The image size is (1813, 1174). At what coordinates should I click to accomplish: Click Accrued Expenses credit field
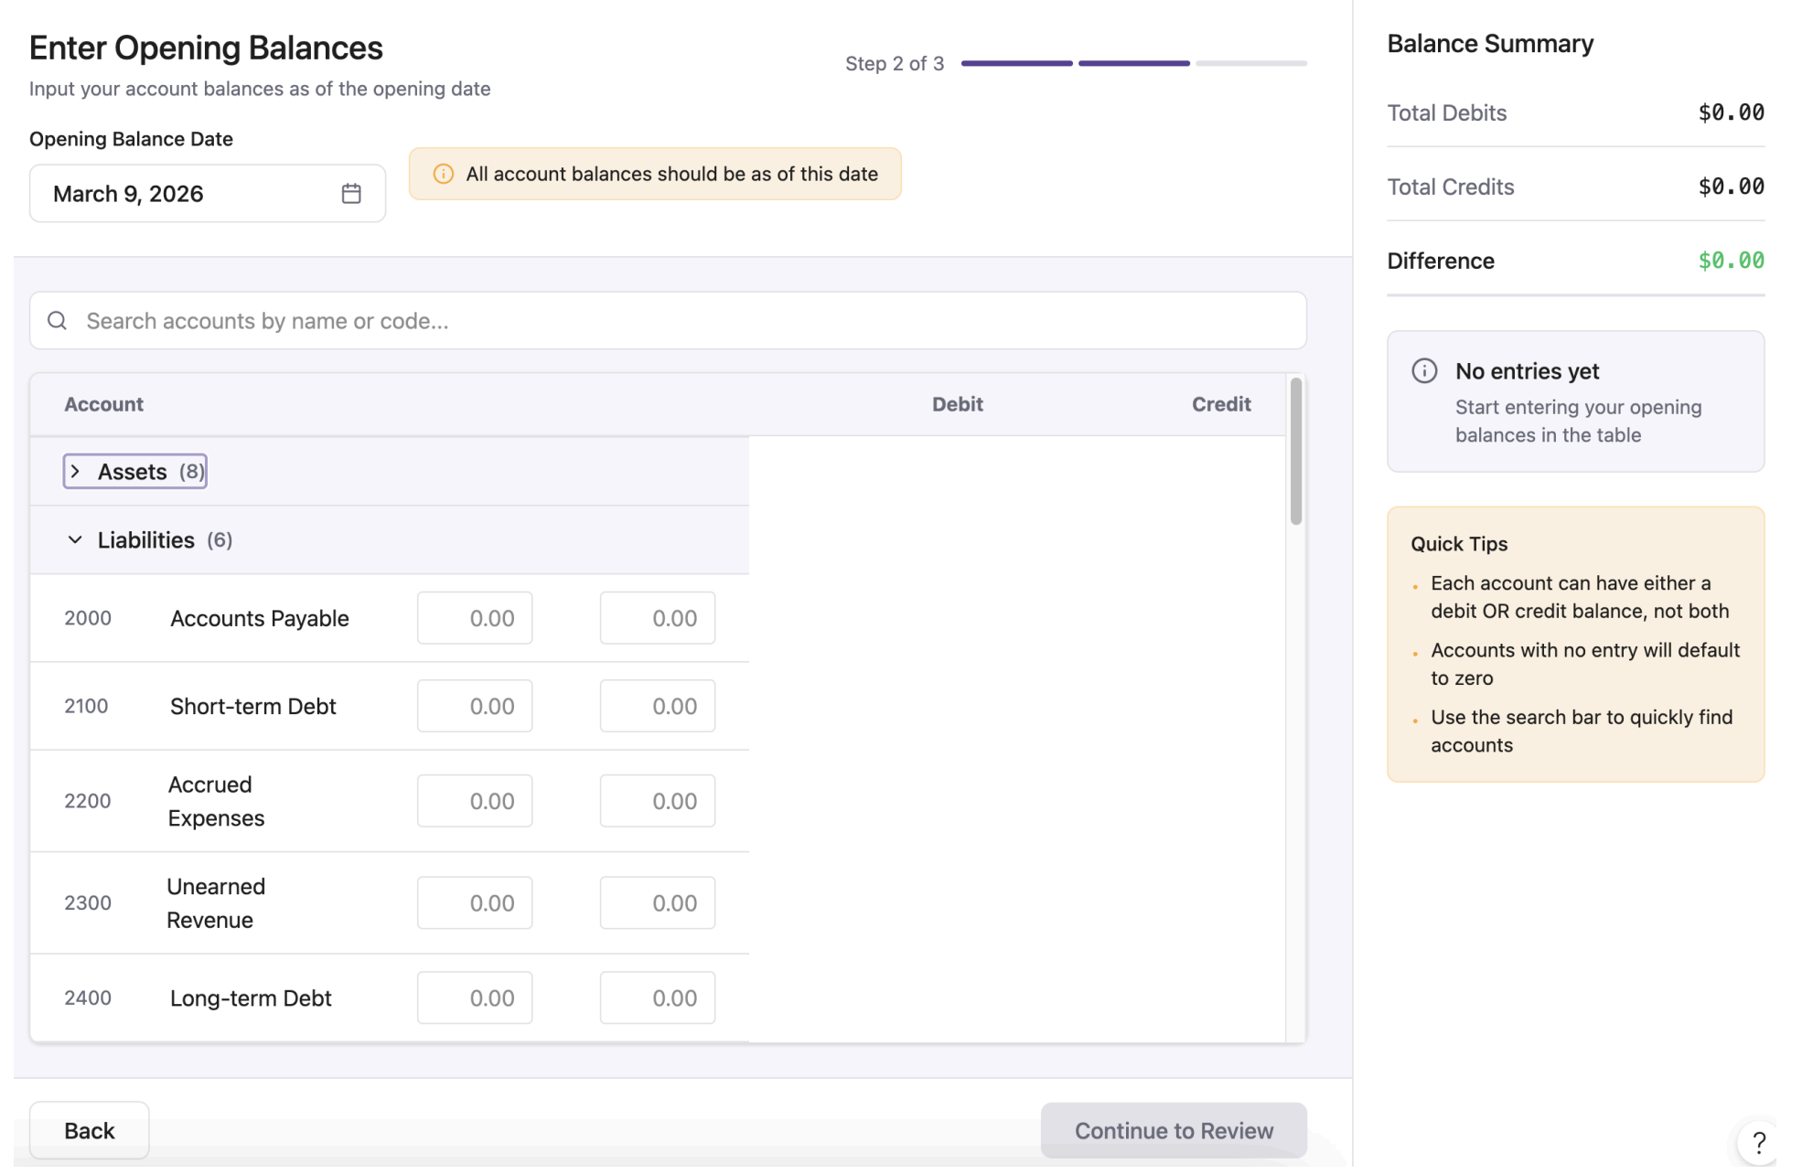(658, 802)
